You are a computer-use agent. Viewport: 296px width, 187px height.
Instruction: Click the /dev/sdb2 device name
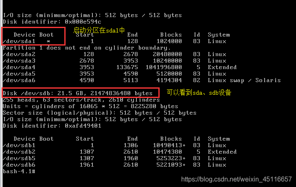tap(19, 152)
